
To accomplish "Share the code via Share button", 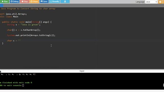I will pos(34,2).
